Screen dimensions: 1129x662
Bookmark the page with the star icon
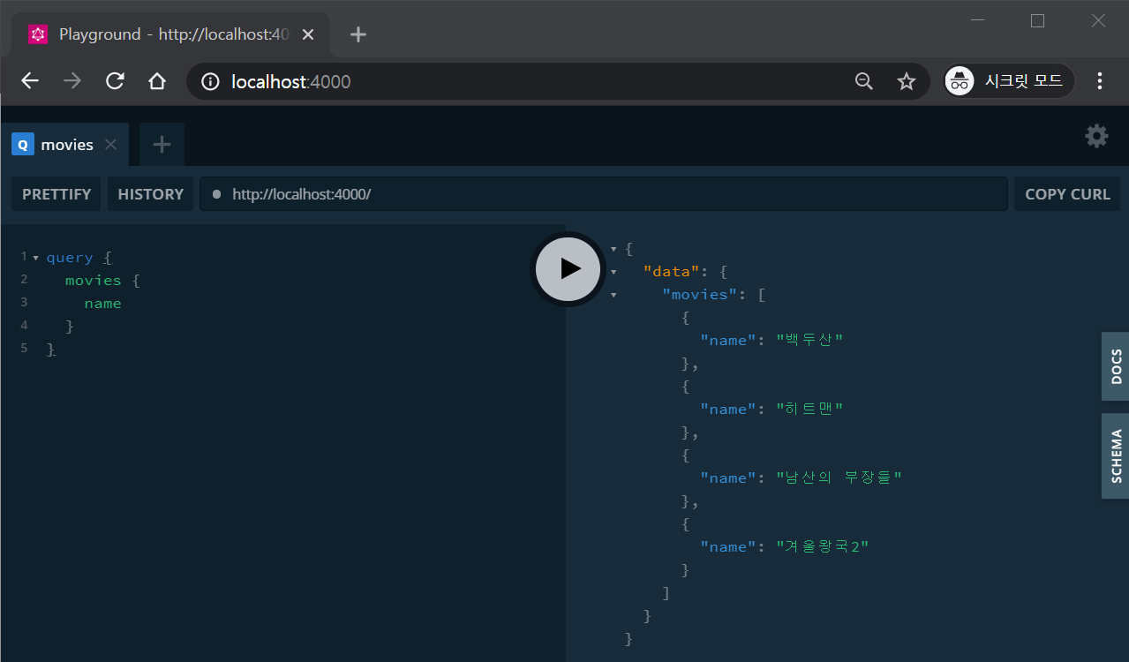[x=906, y=80]
